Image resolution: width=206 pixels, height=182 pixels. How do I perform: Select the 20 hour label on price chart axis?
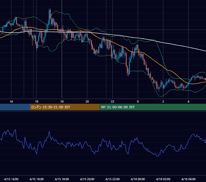coord(87,102)
